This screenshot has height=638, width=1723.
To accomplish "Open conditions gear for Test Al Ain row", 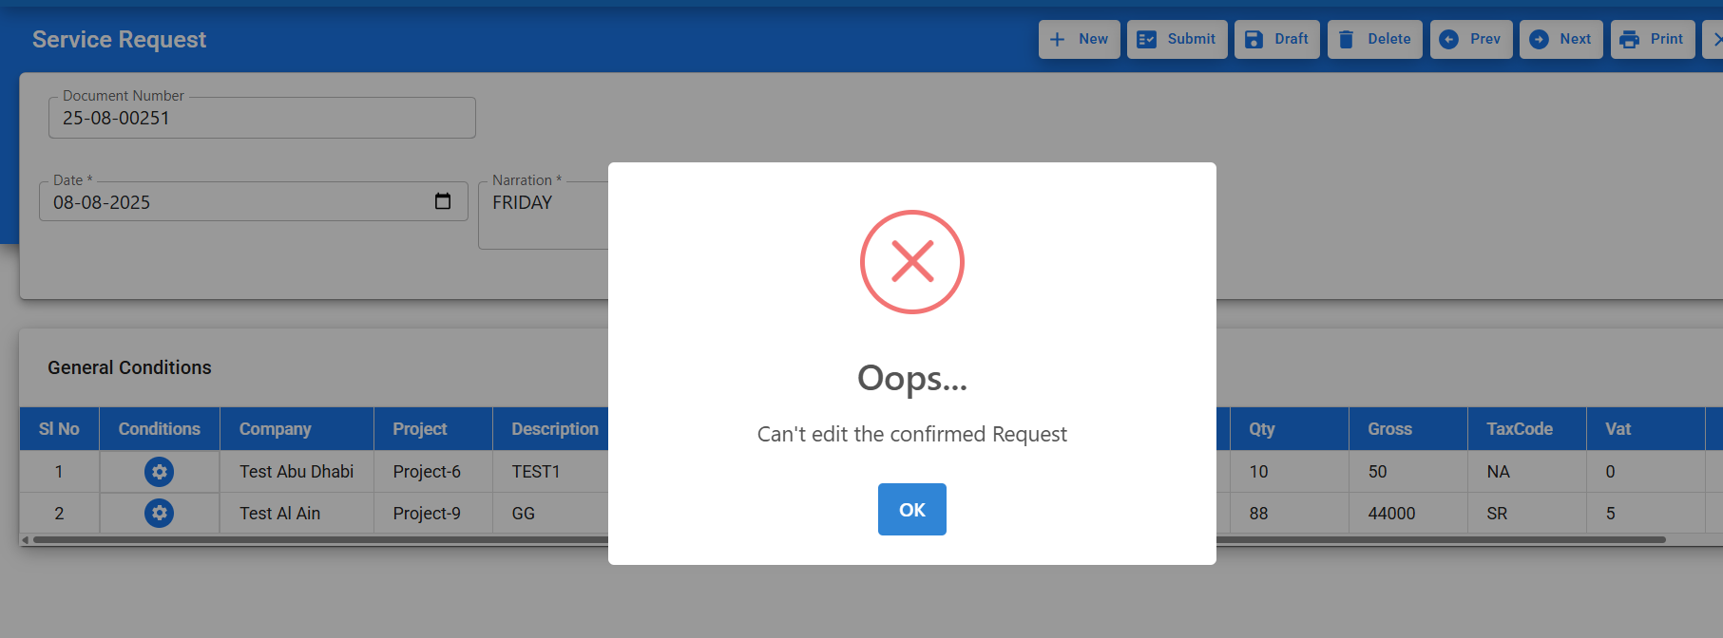I will click(159, 514).
